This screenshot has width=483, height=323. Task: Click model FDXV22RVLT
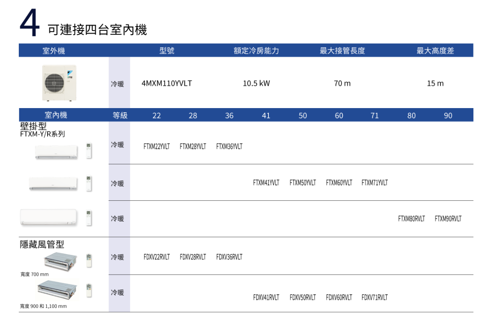tap(157, 257)
